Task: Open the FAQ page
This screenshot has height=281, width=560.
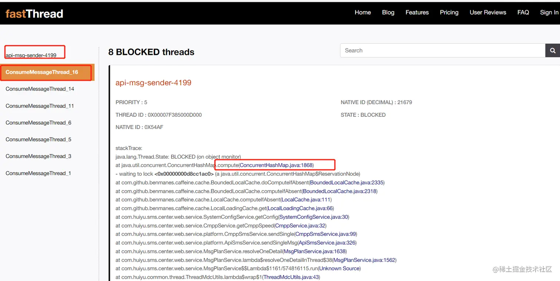Action: pyautogui.click(x=523, y=12)
